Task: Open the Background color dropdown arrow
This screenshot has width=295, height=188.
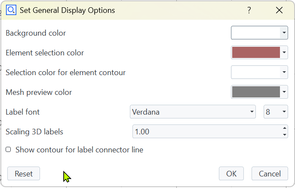Action: click(284, 33)
